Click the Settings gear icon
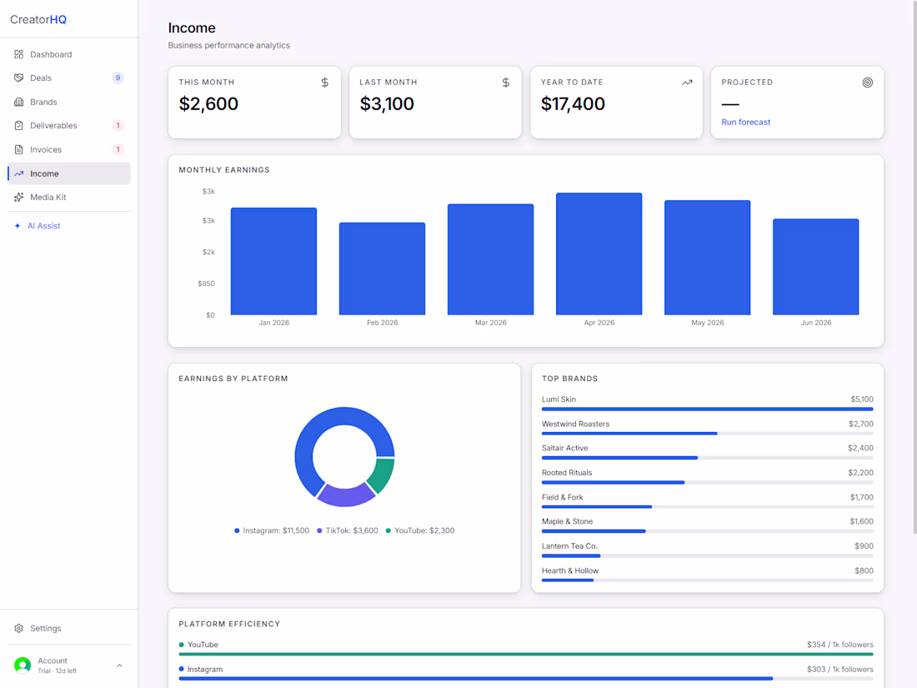 click(18, 628)
